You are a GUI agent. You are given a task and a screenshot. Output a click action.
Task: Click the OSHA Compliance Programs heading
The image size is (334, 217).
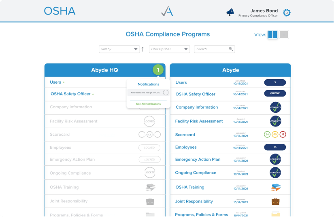tap(168, 34)
